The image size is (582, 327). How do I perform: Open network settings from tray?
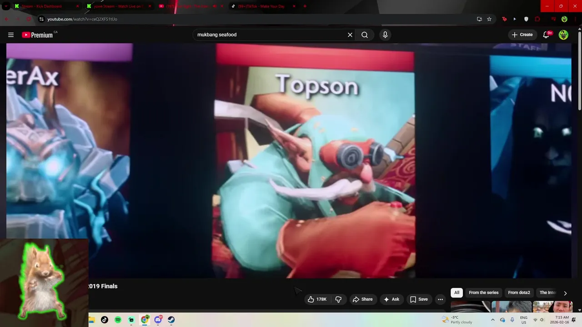pos(535,320)
